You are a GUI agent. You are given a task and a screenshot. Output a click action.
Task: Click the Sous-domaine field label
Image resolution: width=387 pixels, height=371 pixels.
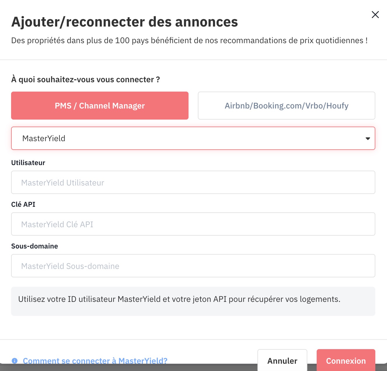34,246
